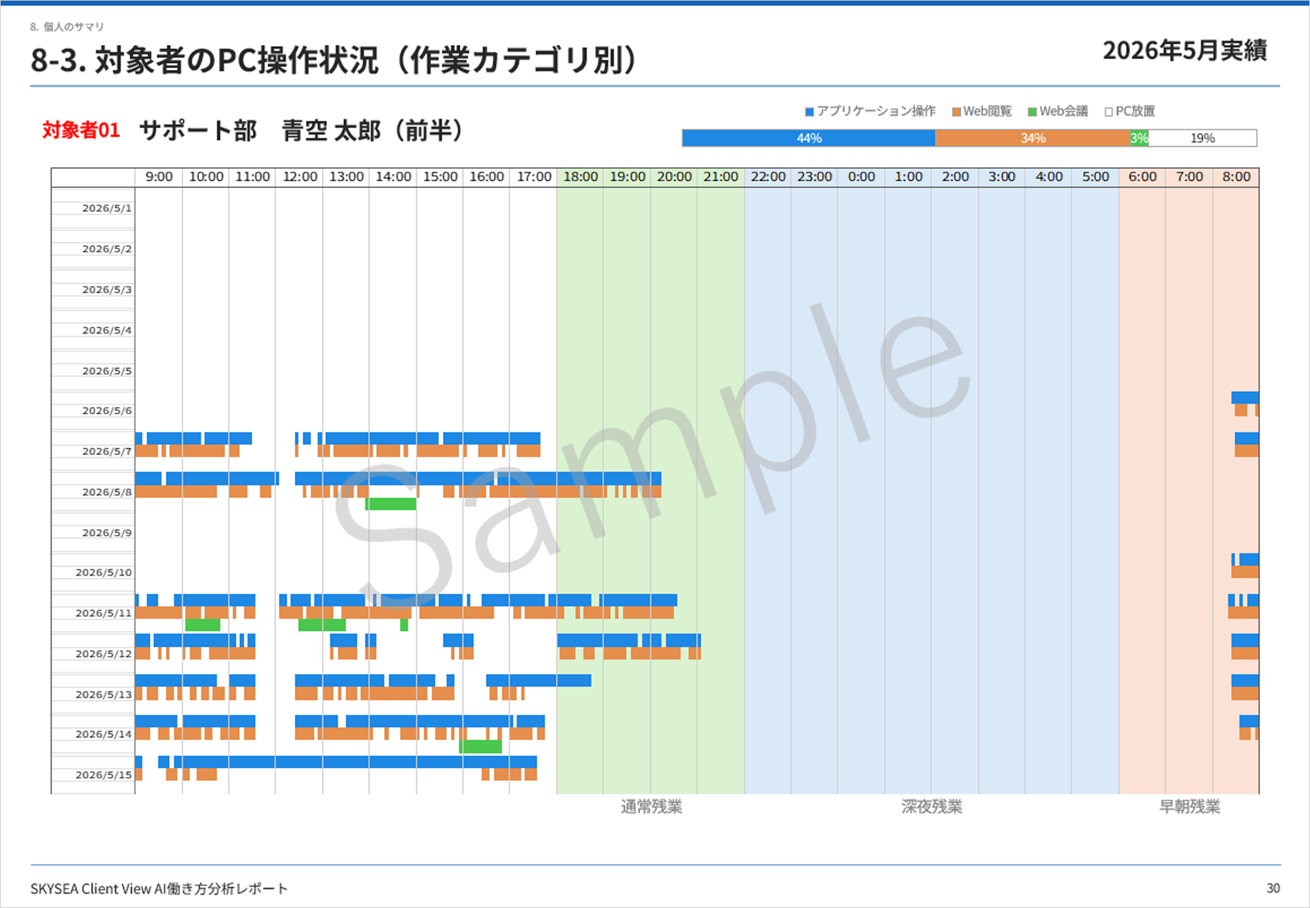Screen dimensions: 1310x908
Task: Click the red 対象者01 label
Action: click(81, 130)
